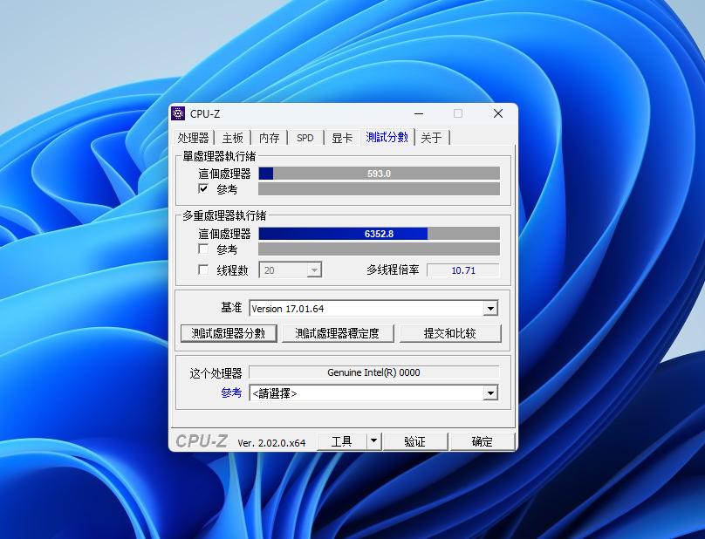Expand the 基准 Version 17.01.64 dropdown
The height and width of the screenshot is (539, 705).
pyautogui.click(x=490, y=308)
